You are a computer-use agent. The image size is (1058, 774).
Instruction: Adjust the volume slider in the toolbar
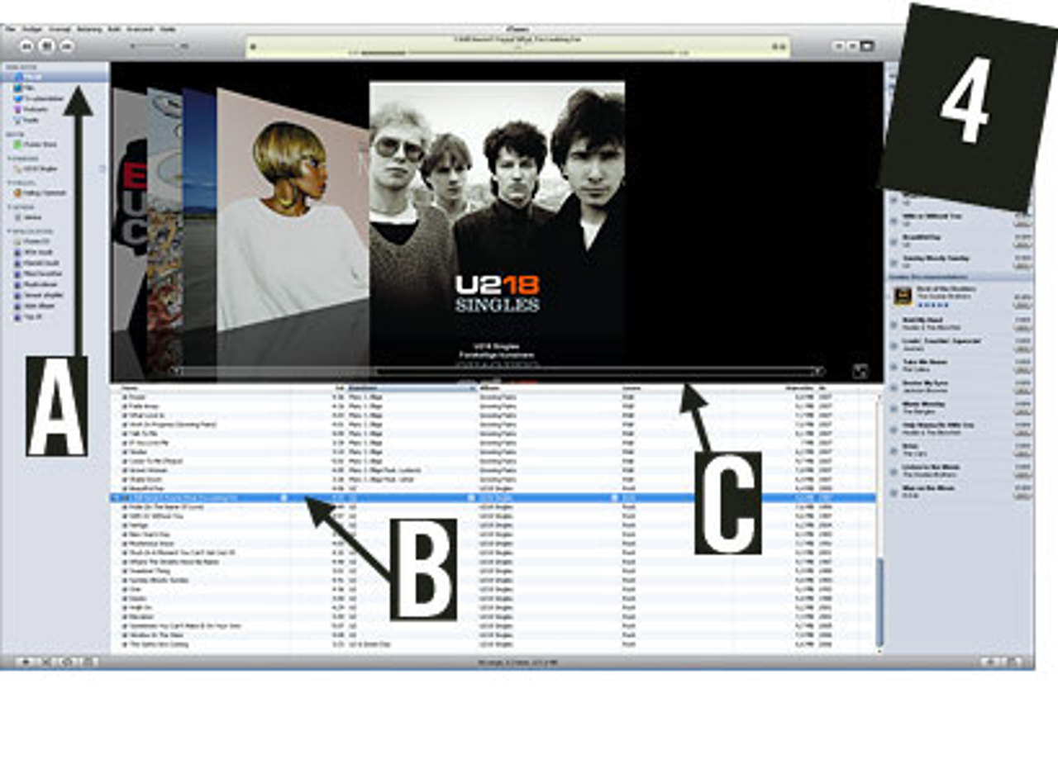click(157, 46)
